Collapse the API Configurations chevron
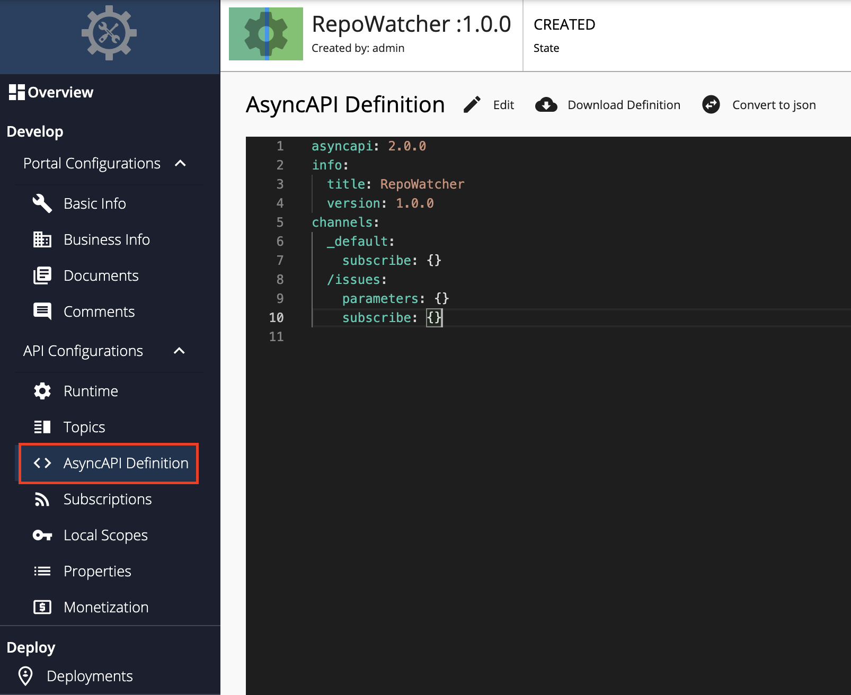 pos(180,351)
